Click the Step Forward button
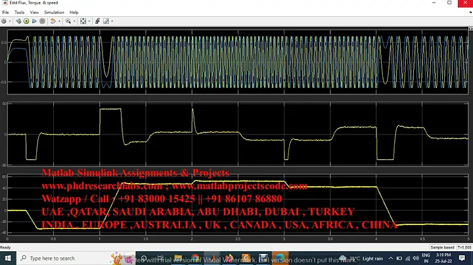 pos(34,21)
